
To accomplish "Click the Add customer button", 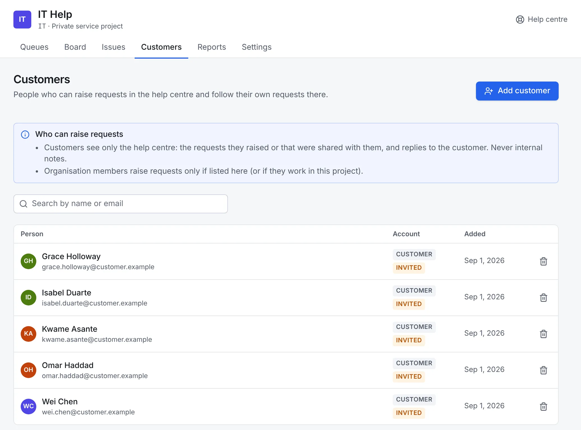I will (x=517, y=91).
